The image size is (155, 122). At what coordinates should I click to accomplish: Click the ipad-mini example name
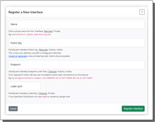point(38,34)
